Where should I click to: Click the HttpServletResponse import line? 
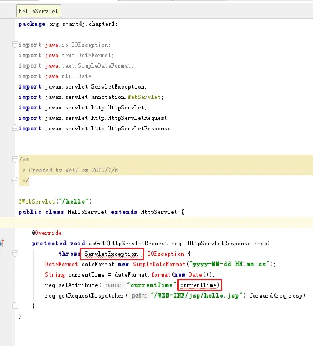(96, 128)
